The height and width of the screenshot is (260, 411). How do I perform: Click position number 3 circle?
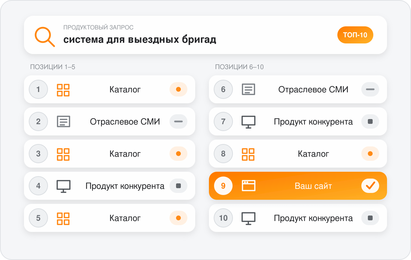coord(38,154)
